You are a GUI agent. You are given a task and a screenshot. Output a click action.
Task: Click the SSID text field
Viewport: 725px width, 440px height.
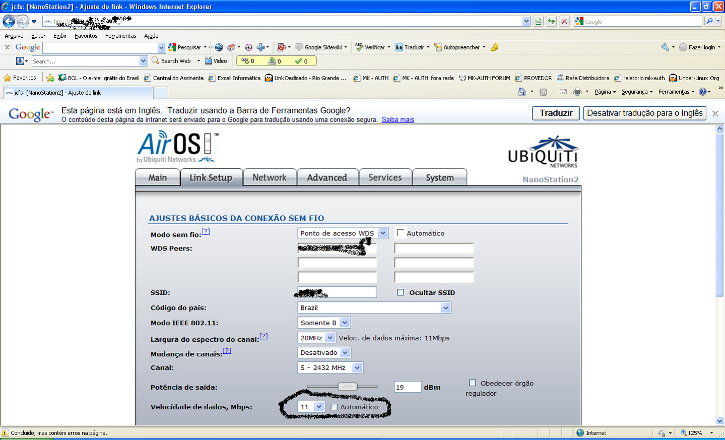[x=337, y=292]
